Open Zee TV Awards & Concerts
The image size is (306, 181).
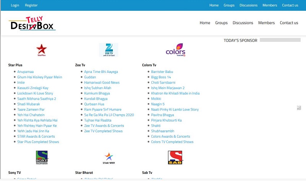click(104, 125)
